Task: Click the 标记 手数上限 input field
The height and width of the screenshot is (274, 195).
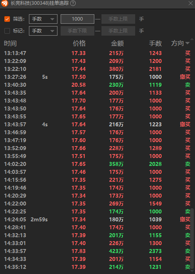Action: pos(118,31)
